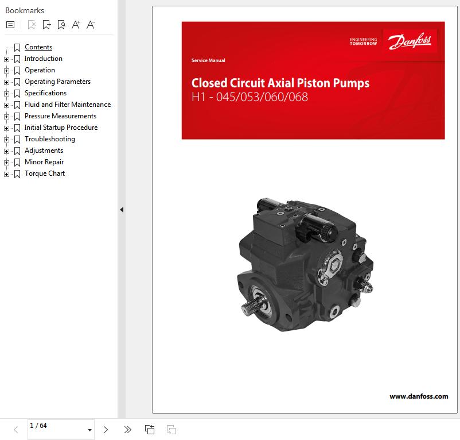Viewport: 460px width, 440px height.
Task: Click the 'Closed Circuit Axial Piston Pumps' title
Action: pos(280,83)
